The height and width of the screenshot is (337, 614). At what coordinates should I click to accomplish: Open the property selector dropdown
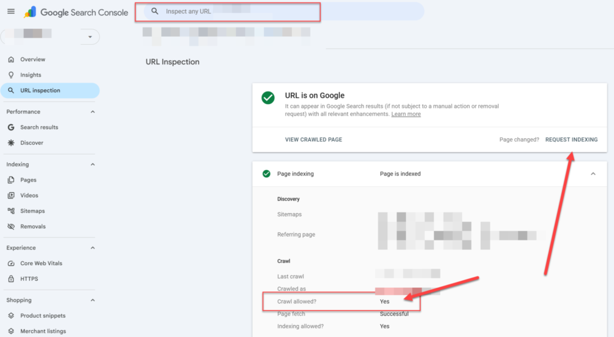point(90,37)
